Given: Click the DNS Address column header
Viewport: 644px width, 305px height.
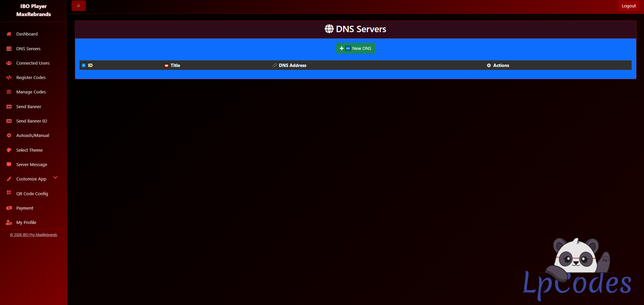Looking at the screenshot, I should (292, 65).
